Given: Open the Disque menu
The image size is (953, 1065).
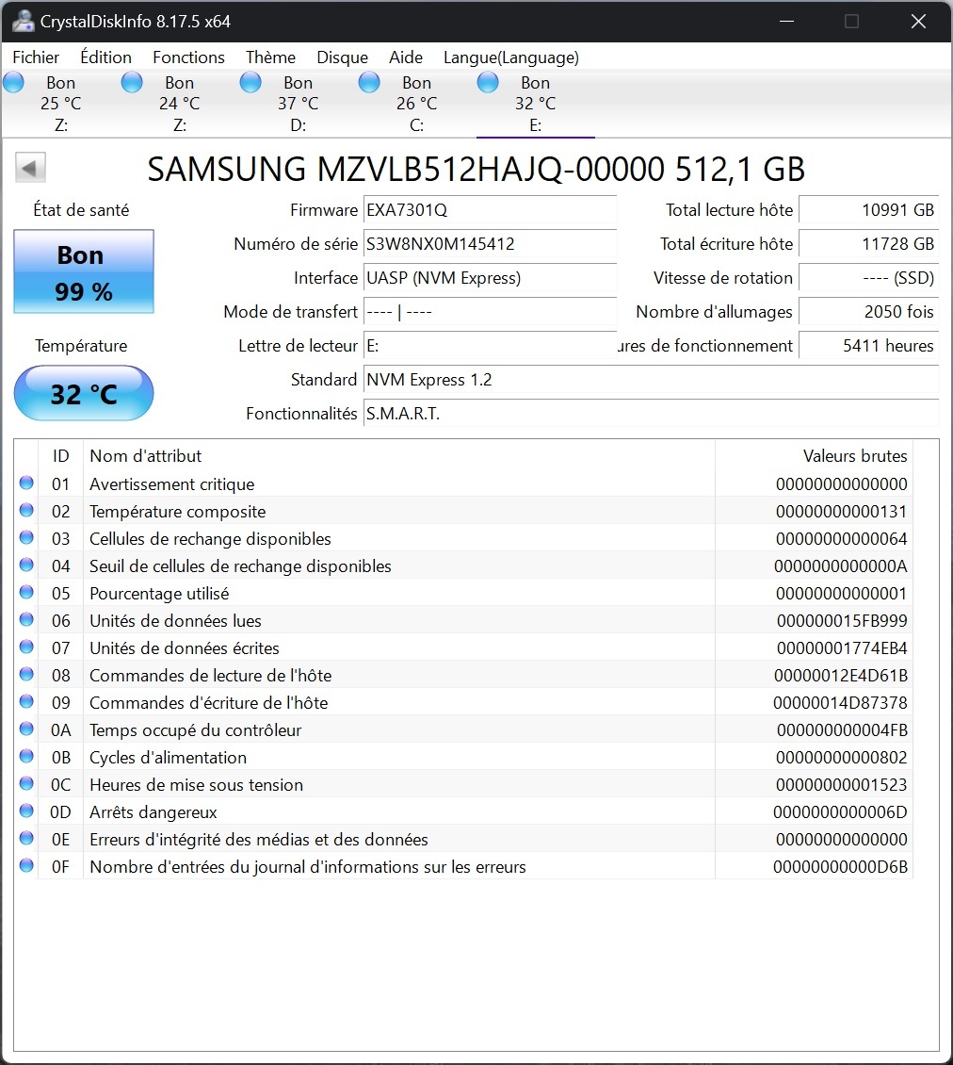Looking at the screenshot, I should click(342, 57).
